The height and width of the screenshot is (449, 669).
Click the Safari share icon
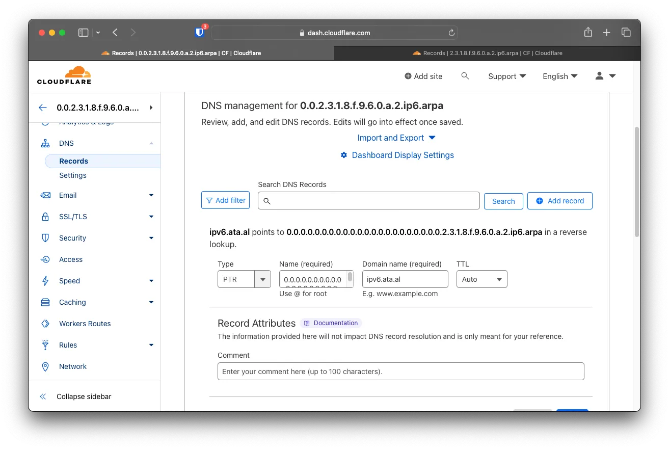coord(588,33)
